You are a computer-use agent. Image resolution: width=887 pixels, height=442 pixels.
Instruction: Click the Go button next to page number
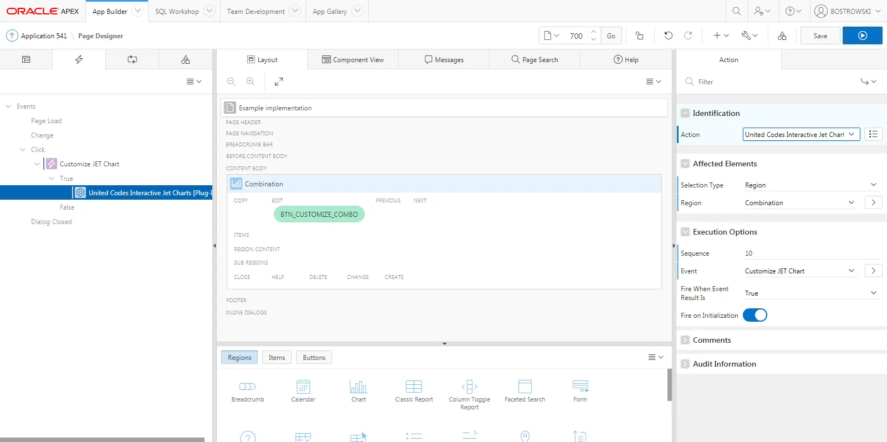coord(611,35)
